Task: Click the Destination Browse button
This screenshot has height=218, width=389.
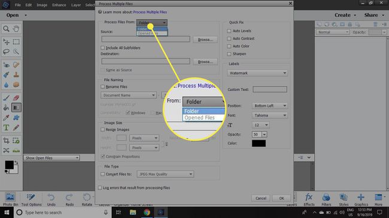Action: (205, 62)
